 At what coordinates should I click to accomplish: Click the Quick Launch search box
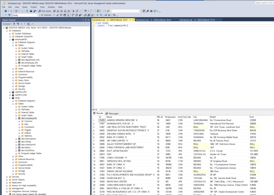click(x=264, y=3)
